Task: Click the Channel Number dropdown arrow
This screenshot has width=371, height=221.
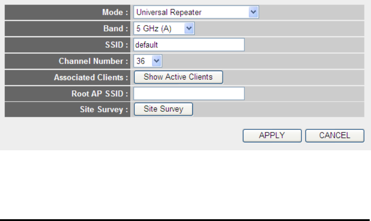Action: tap(157, 61)
